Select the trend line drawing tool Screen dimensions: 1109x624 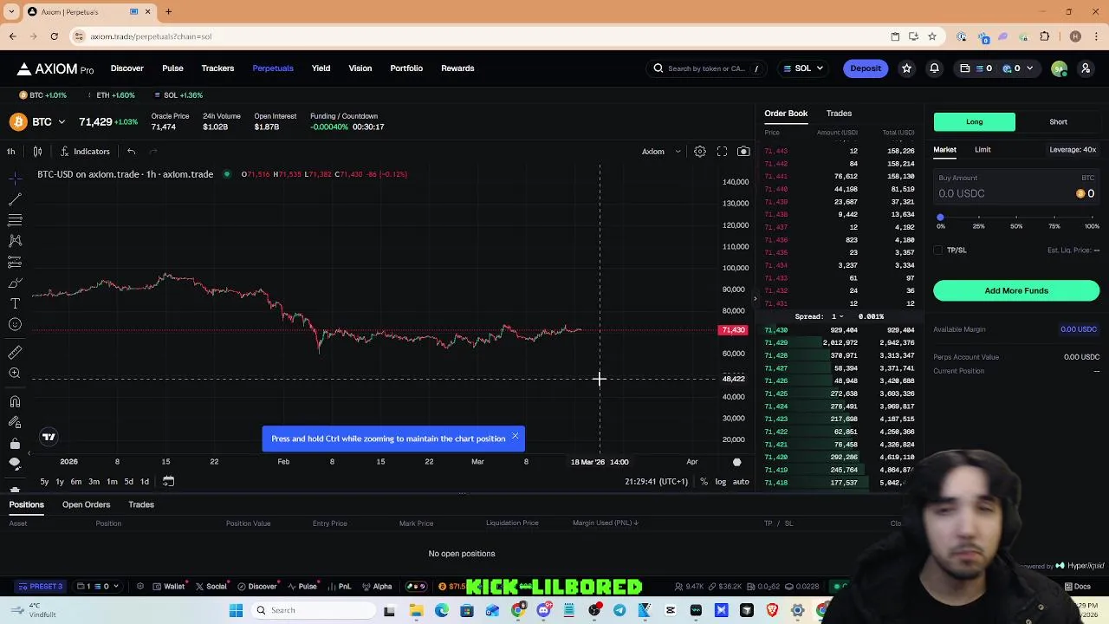(x=15, y=198)
